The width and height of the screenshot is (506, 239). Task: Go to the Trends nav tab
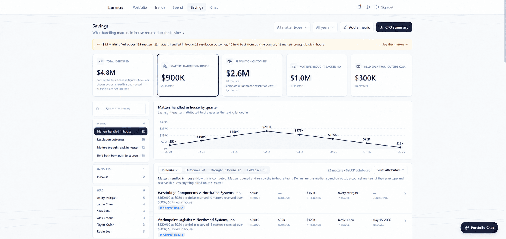(x=160, y=7)
